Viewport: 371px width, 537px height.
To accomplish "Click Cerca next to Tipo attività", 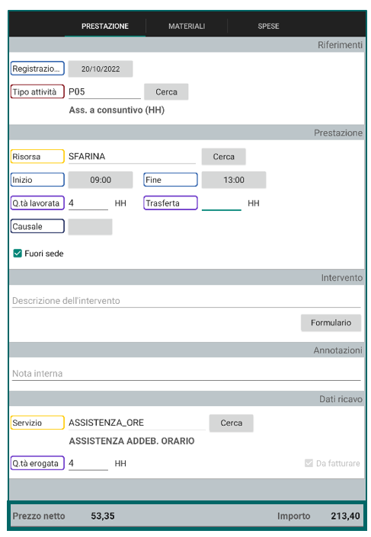I will 166,91.
